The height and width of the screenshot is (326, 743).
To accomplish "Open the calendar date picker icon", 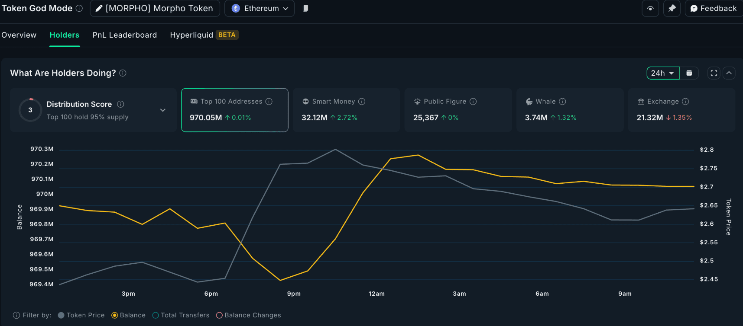I will point(689,73).
